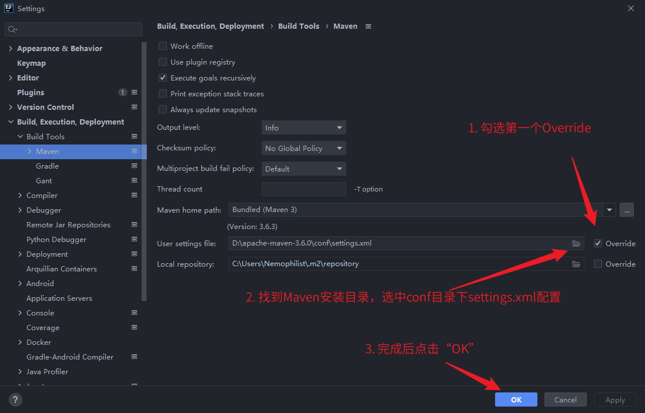Click the folder icon for Local repository
Image resolution: width=645 pixels, height=413 pixels.
point(576,264)
